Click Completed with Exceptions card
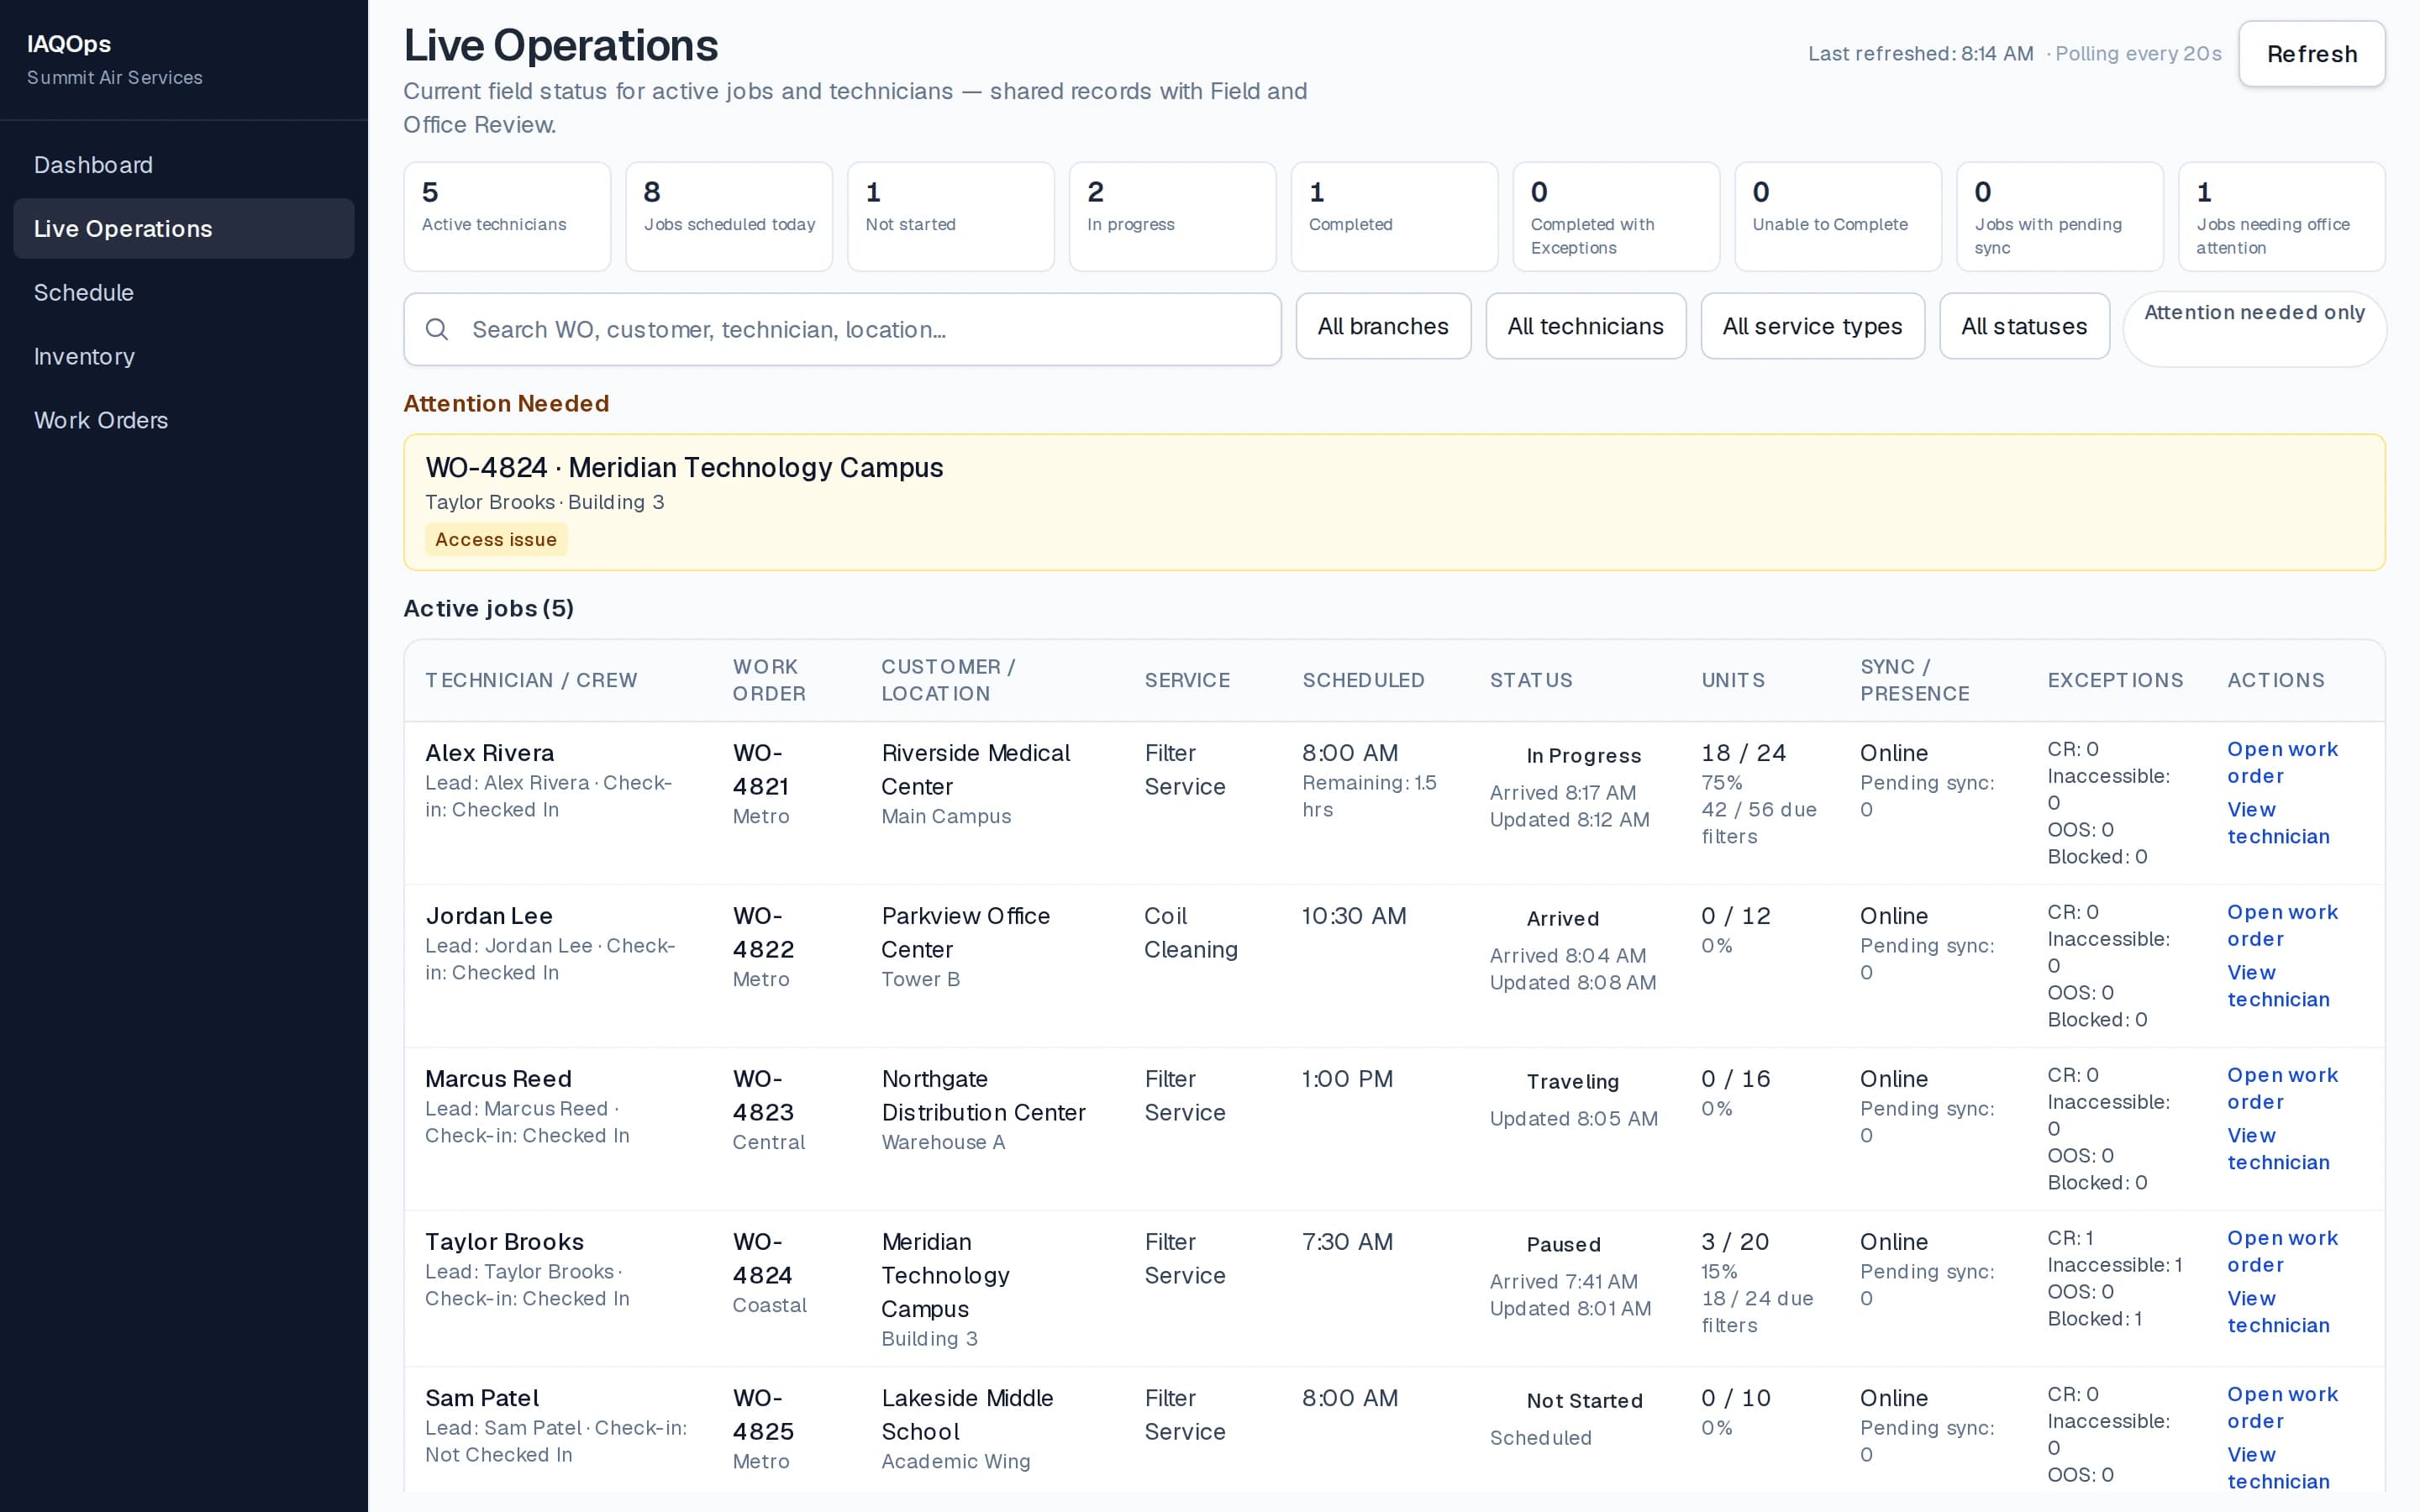The width and height of the screenshot is (2420, 1512). click(x=1616, y=217)
